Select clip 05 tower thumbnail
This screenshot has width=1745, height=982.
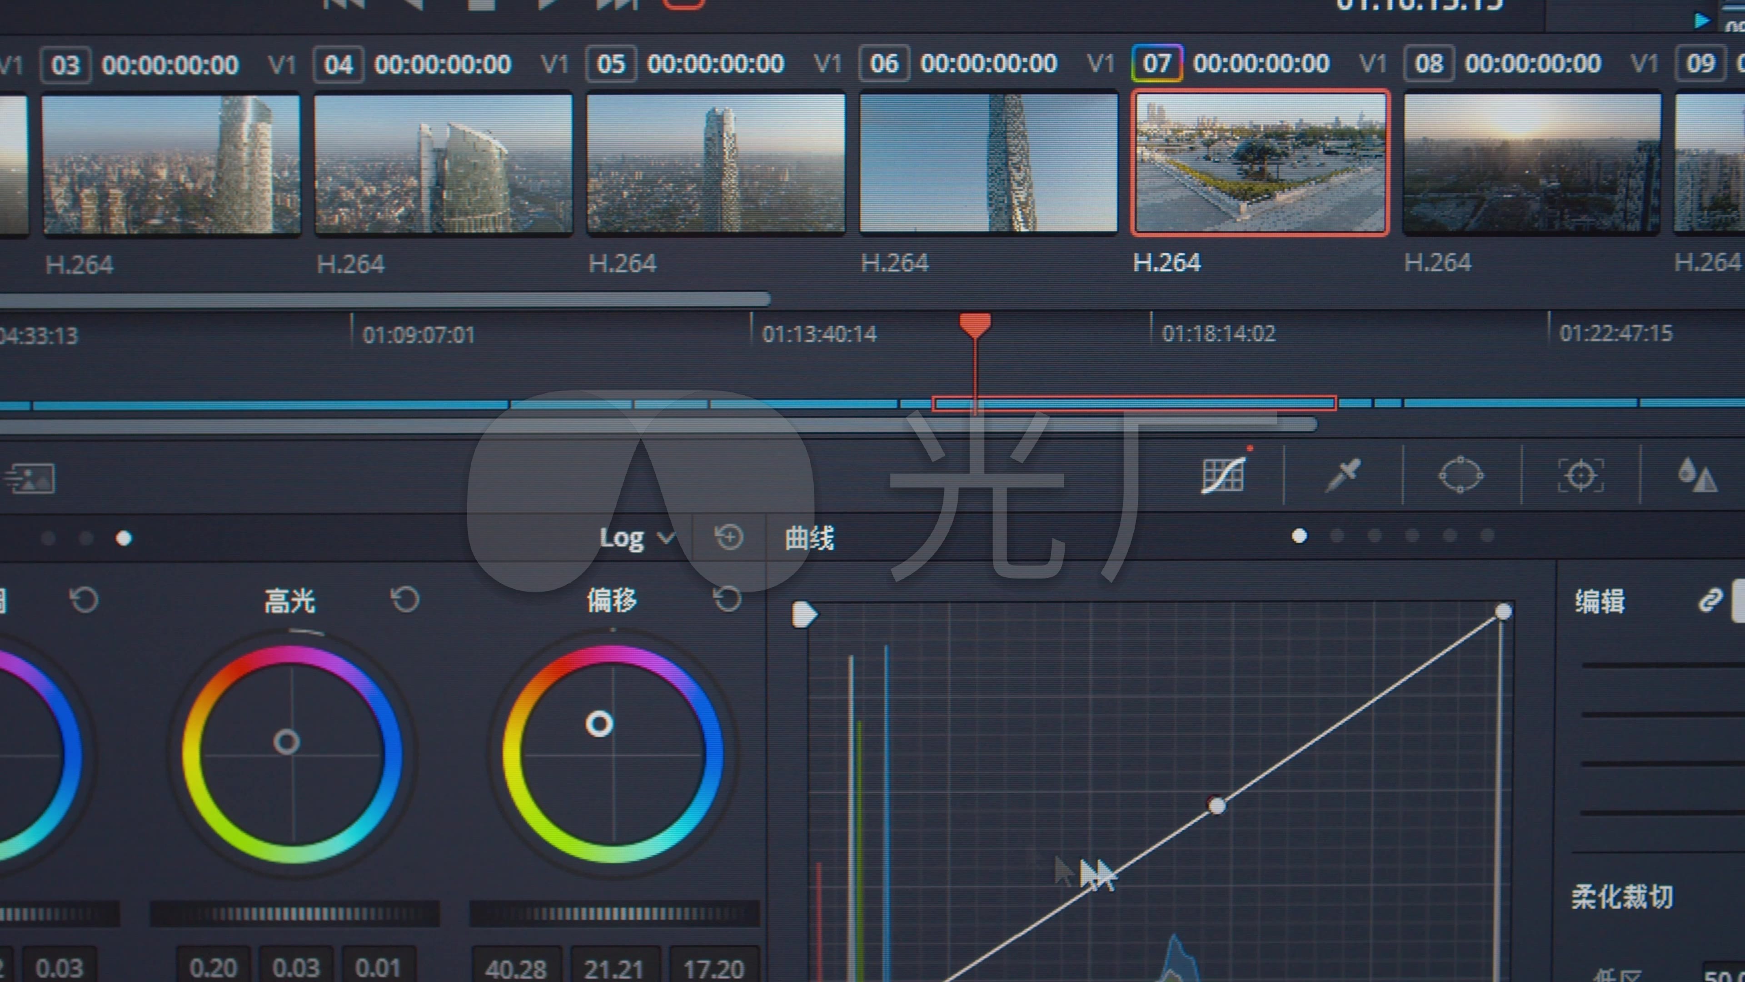tap(716, 163)
